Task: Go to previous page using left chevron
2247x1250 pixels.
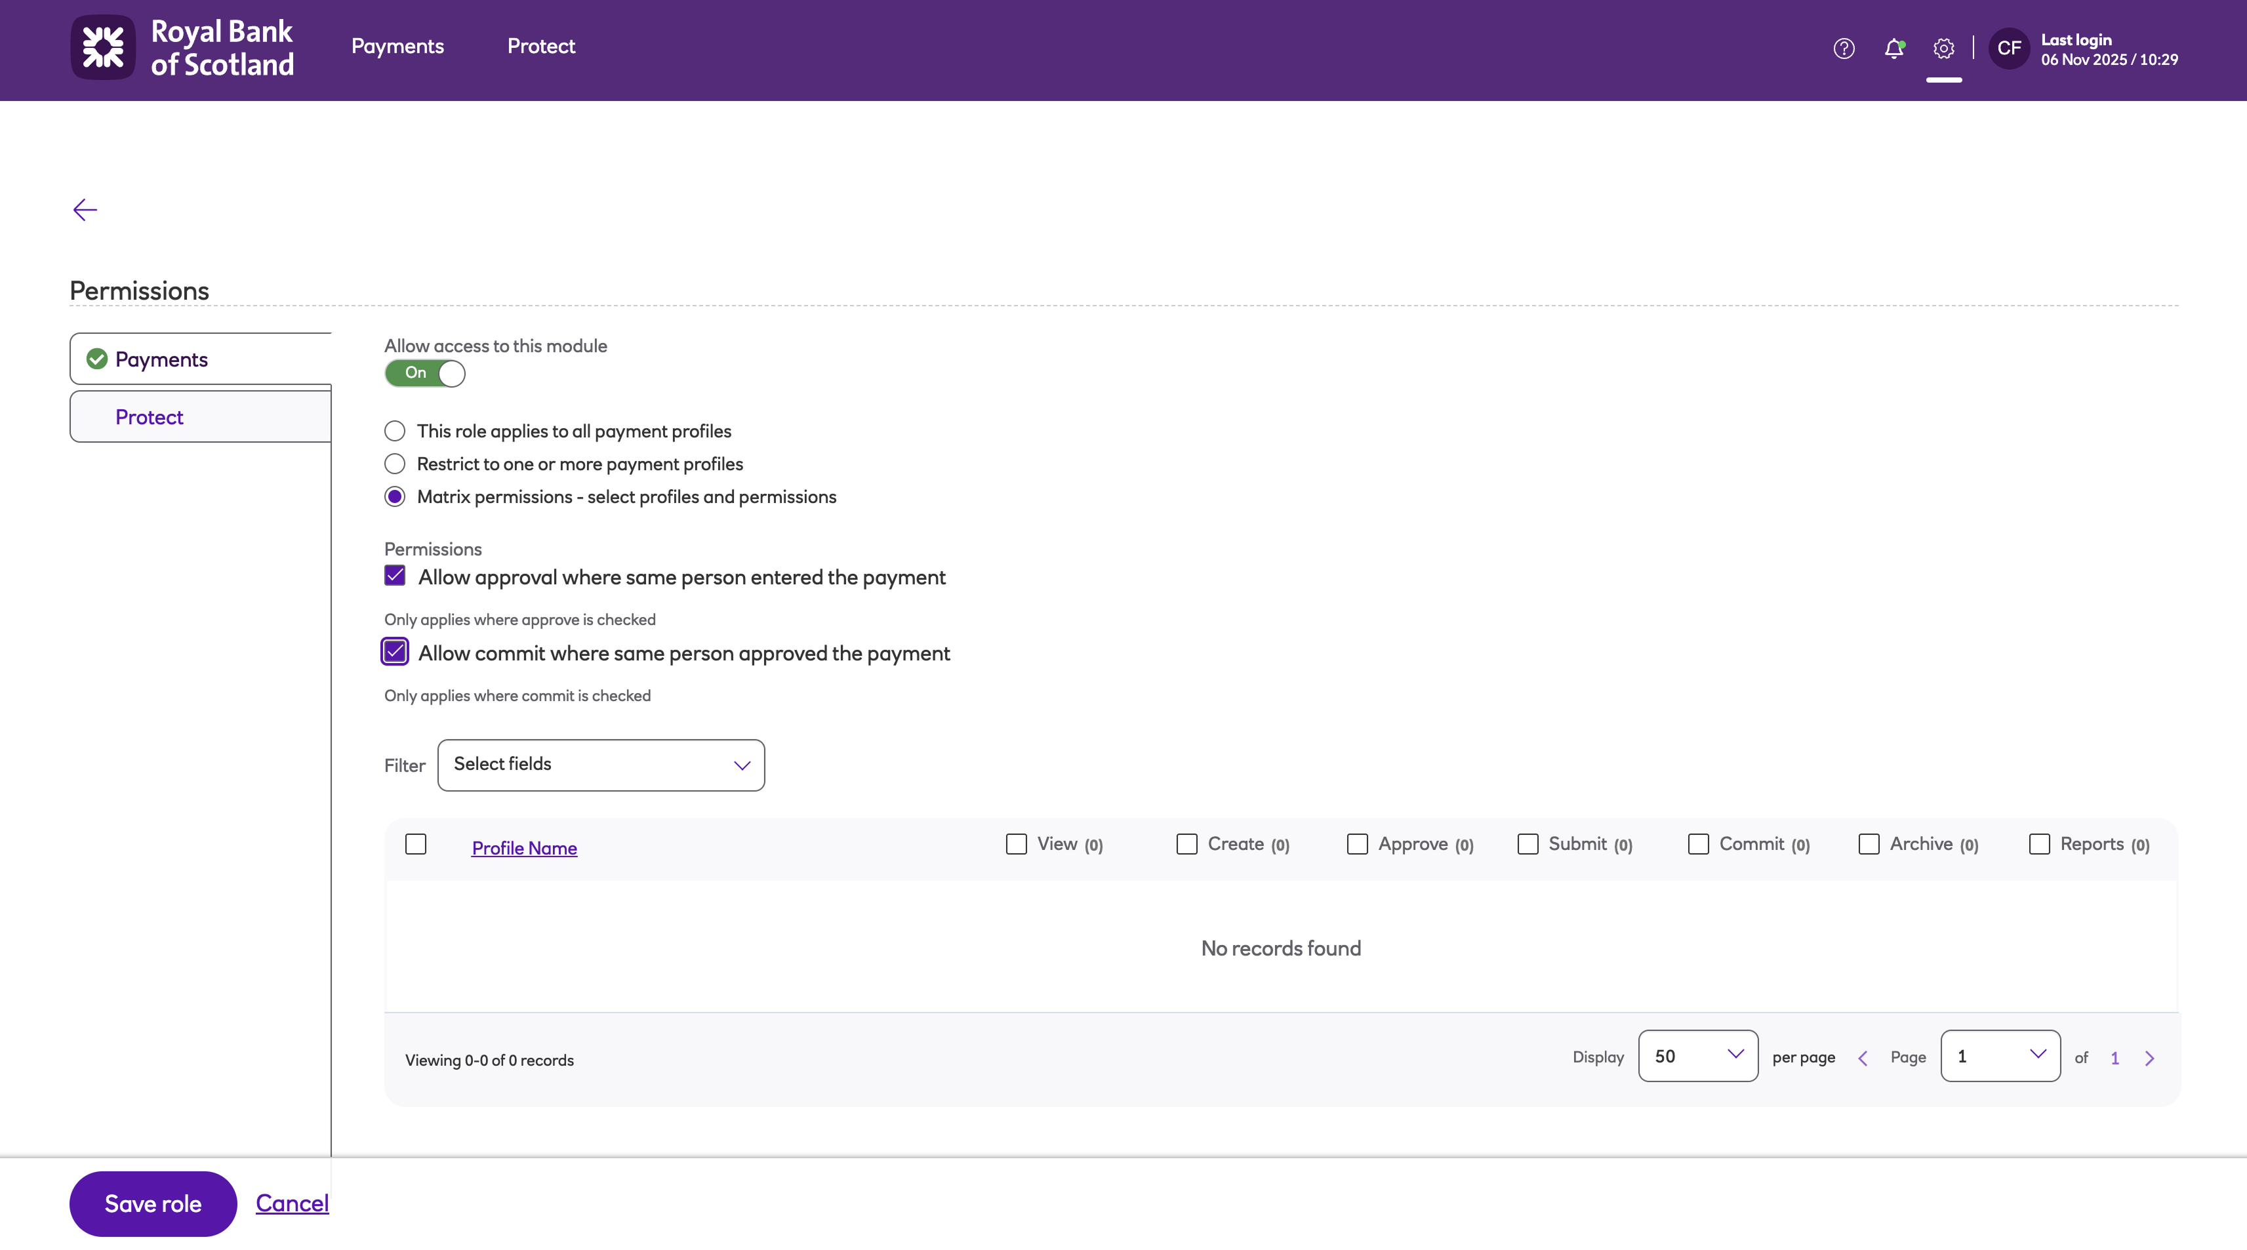Action: pyautogui.click(x=1862, y=1058)
